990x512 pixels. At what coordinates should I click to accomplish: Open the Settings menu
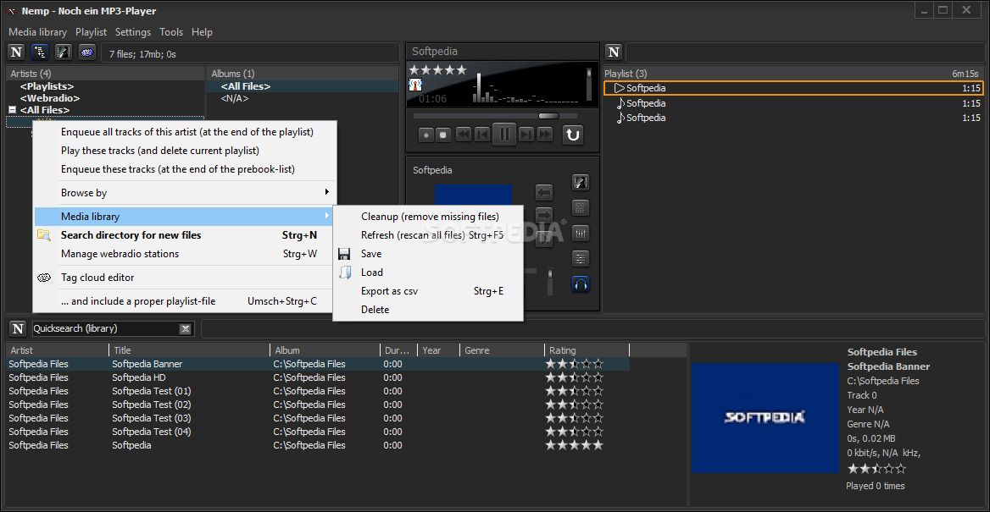pyautogui.click(x=133, y=32)
